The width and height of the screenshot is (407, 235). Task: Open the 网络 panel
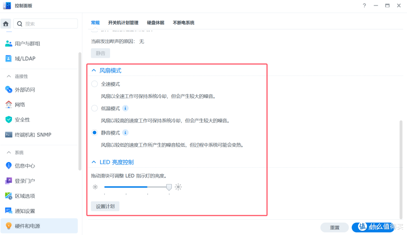click(x=23, y=105)
